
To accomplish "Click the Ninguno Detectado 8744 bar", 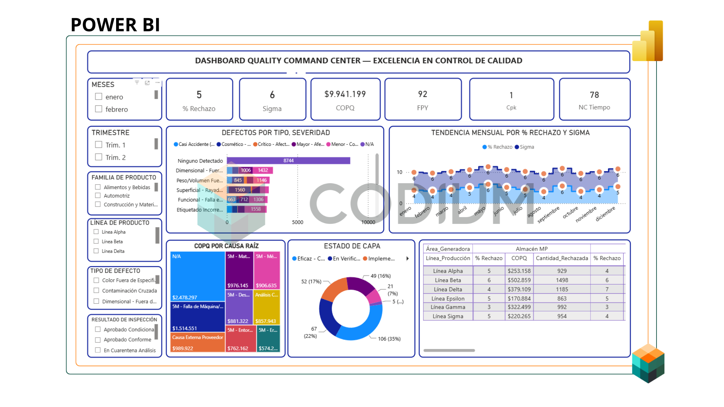I will click(288, 161).
